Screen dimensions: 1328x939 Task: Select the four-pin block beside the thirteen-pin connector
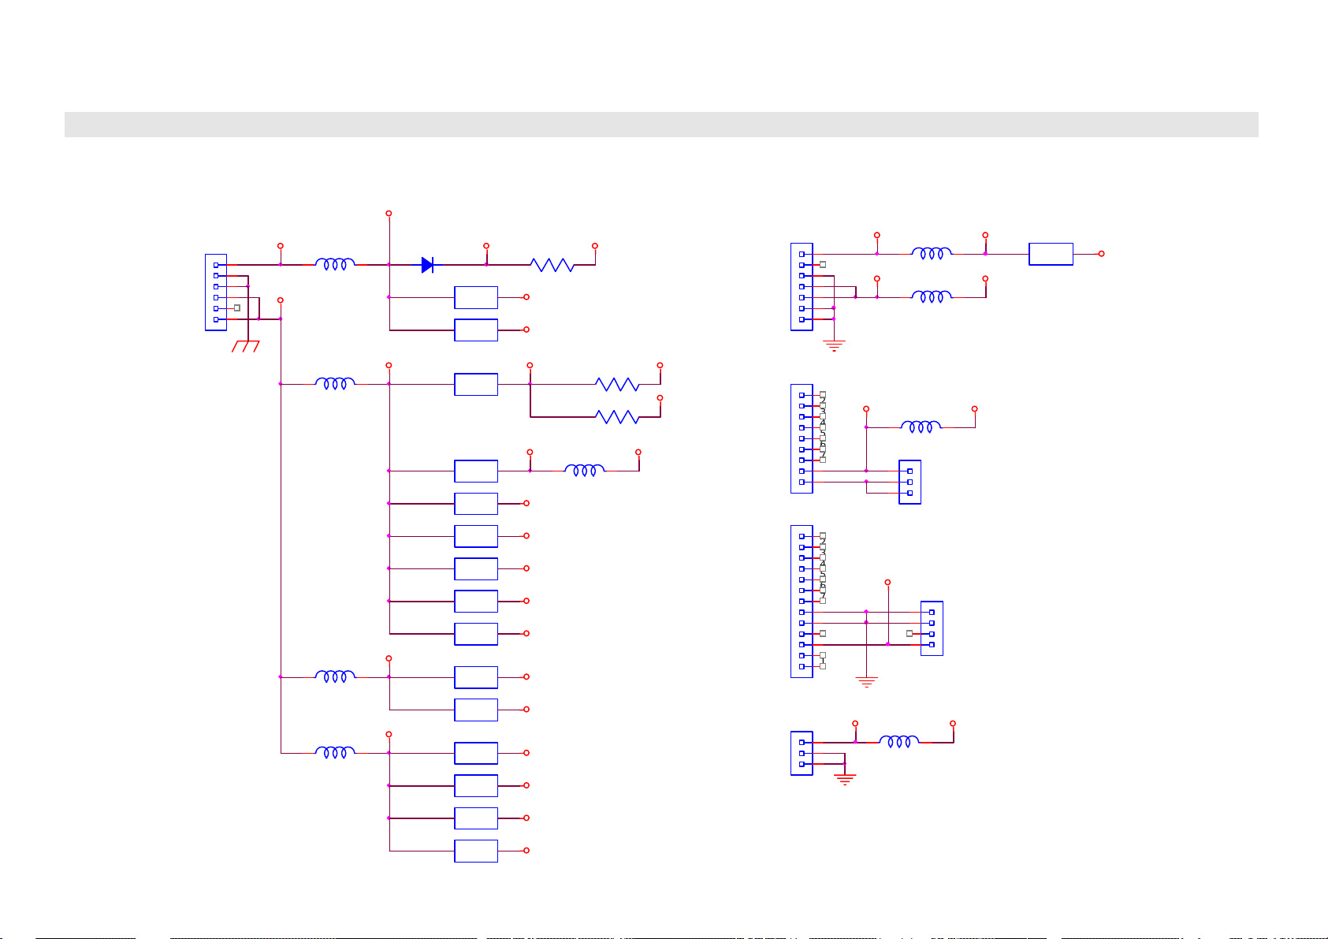pyautogui.click(x=932, y=628)
